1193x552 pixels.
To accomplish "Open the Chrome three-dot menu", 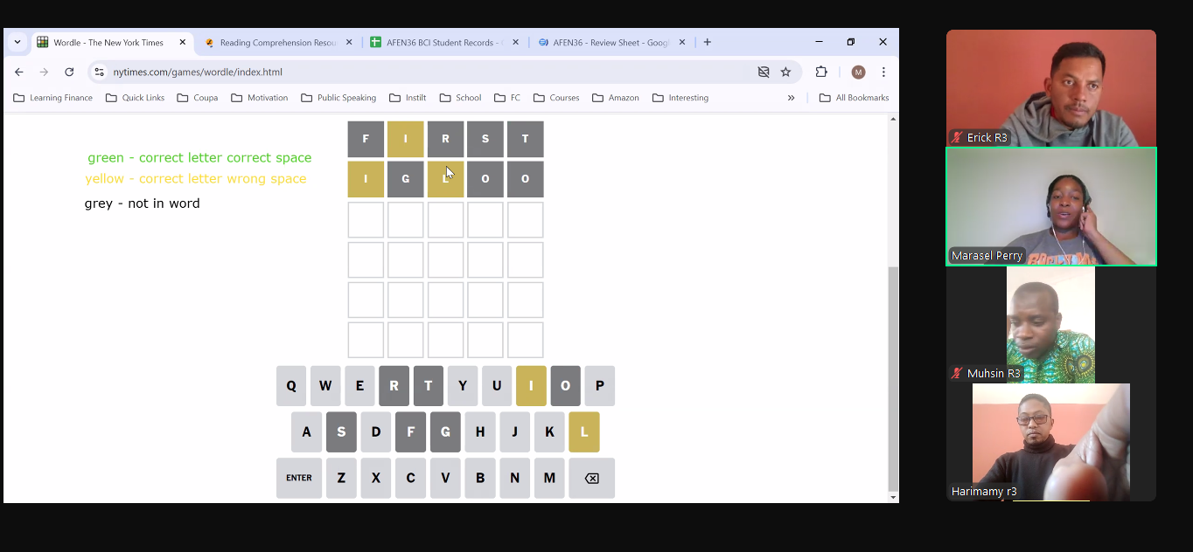I will pos(883,72).
